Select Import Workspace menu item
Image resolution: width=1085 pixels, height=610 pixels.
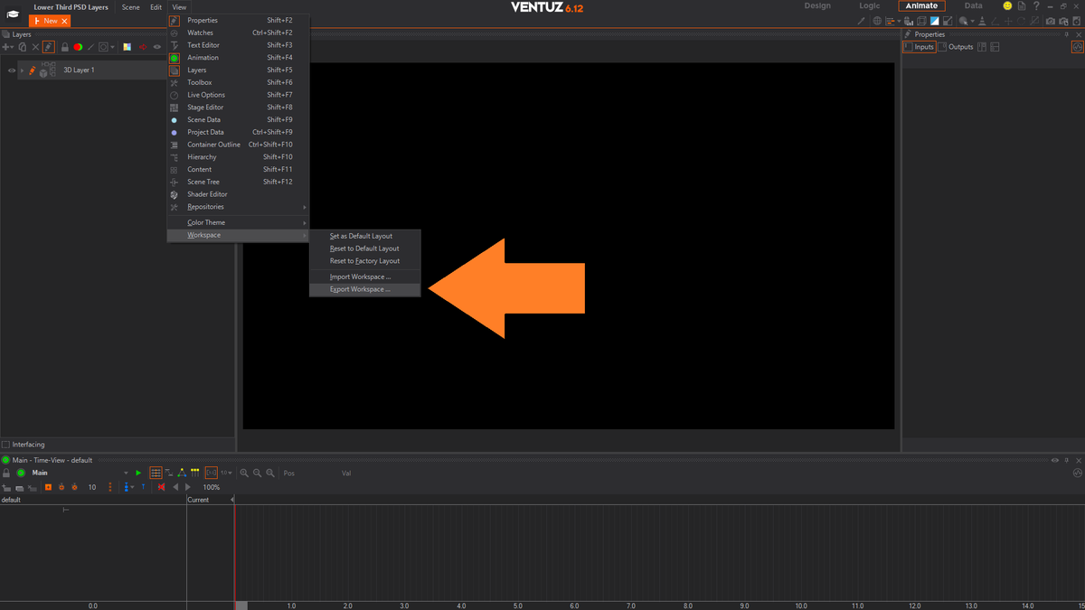tap(365, 277)
